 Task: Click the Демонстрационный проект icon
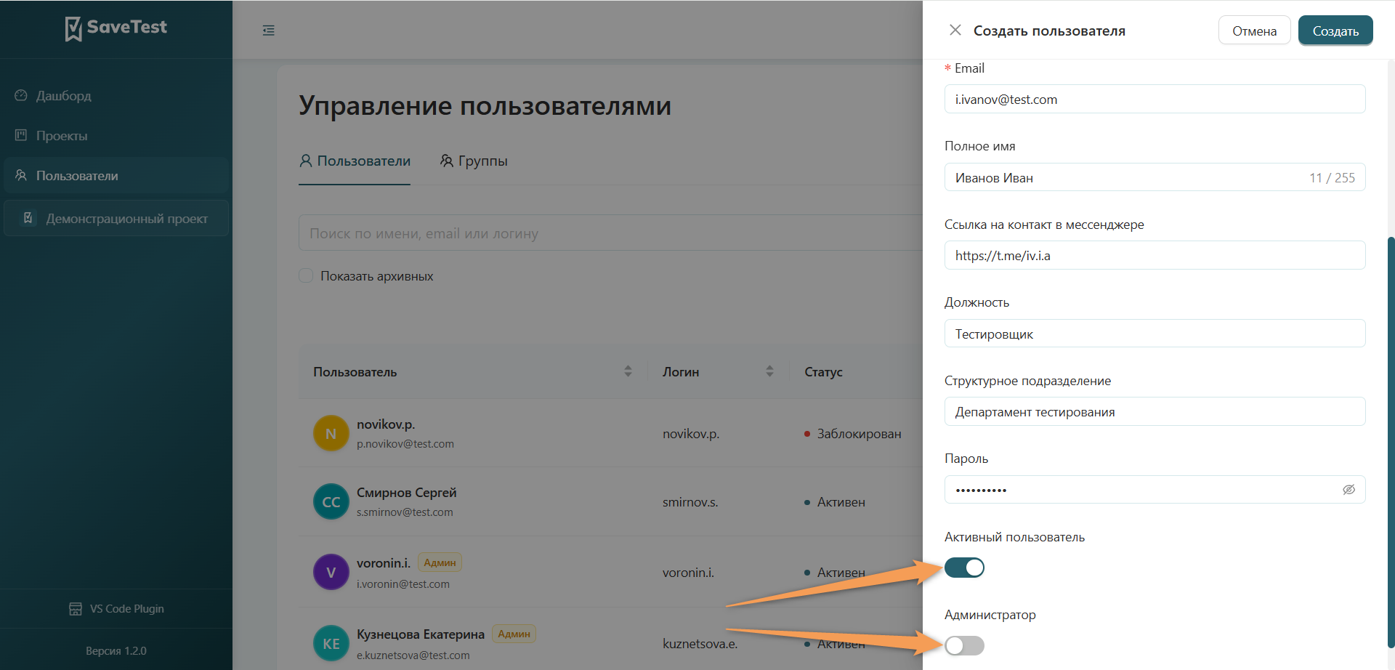coord(28,217)
